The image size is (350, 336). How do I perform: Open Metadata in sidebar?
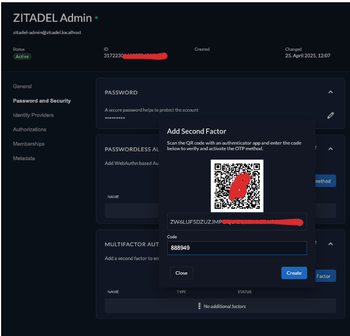pos(24,159)
